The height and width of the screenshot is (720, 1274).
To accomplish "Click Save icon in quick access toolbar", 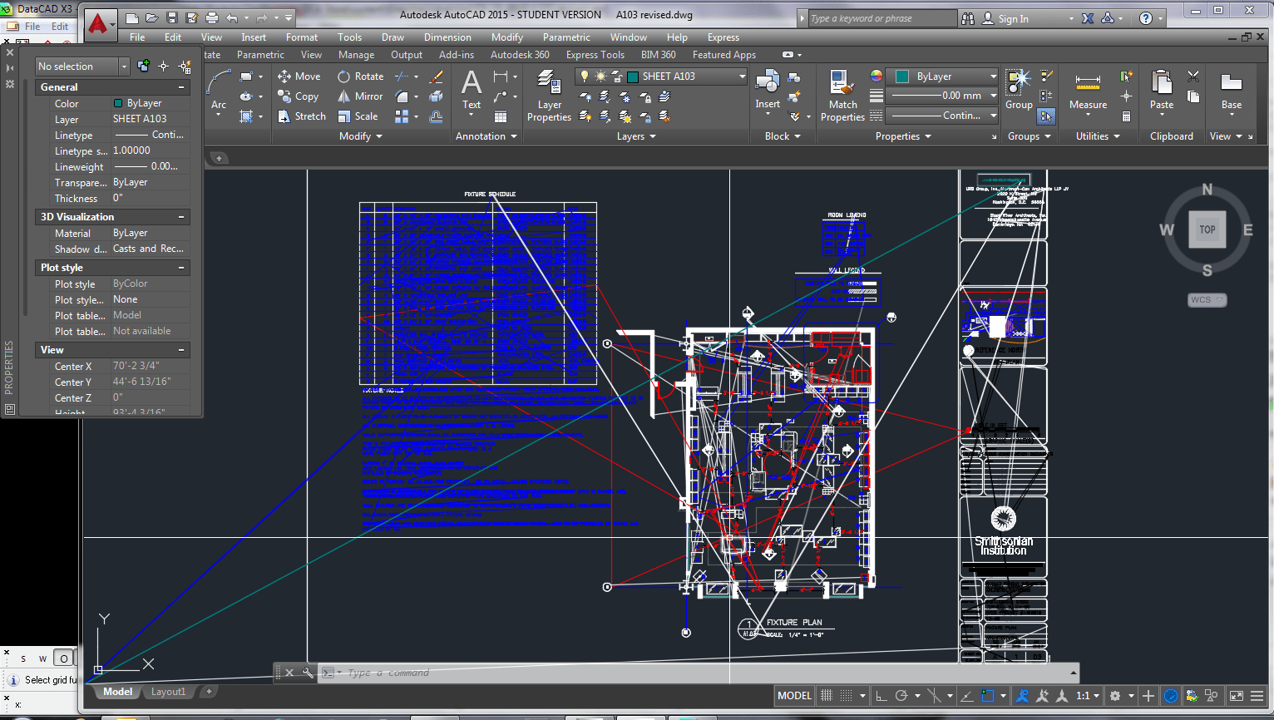I will coord(172,17).
